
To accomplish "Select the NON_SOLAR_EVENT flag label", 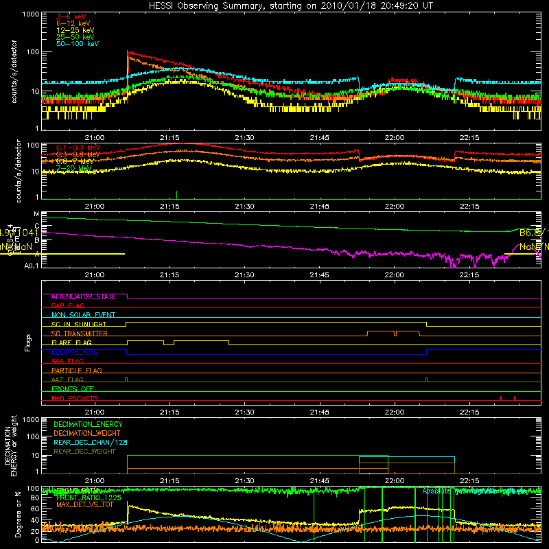I will [83, 315].
